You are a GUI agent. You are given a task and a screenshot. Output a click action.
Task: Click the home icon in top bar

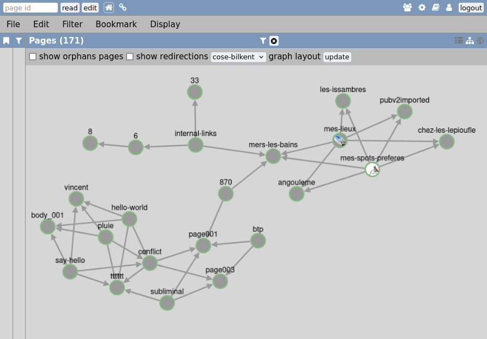pyautogui.click(x=109, y=8)
